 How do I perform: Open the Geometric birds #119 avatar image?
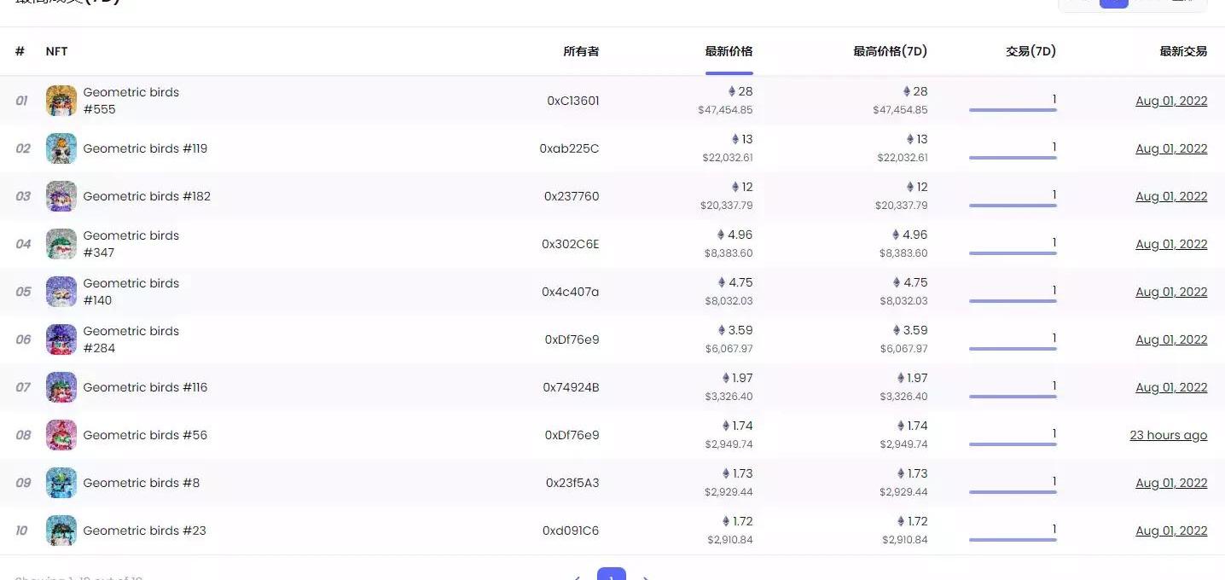point(61,148)
